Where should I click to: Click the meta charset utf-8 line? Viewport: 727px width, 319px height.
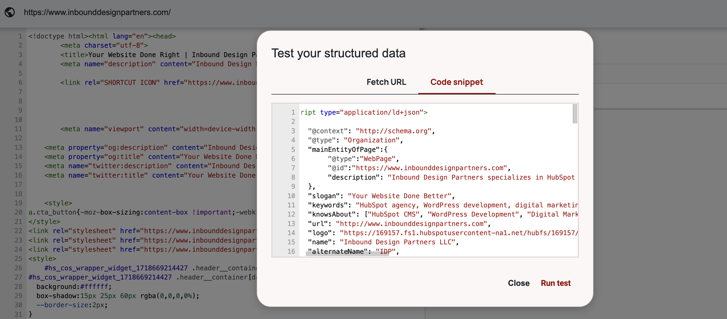pyautogui.click(x=104, y=45)
